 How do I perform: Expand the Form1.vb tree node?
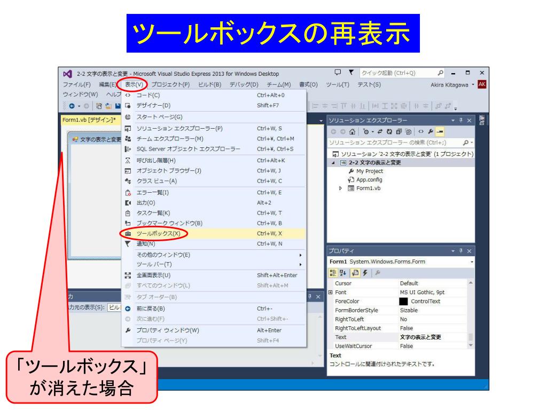[340, 188]
